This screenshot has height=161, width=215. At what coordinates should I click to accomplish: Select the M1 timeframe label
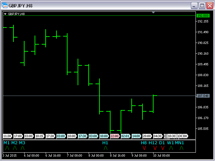tap(7, 143)
